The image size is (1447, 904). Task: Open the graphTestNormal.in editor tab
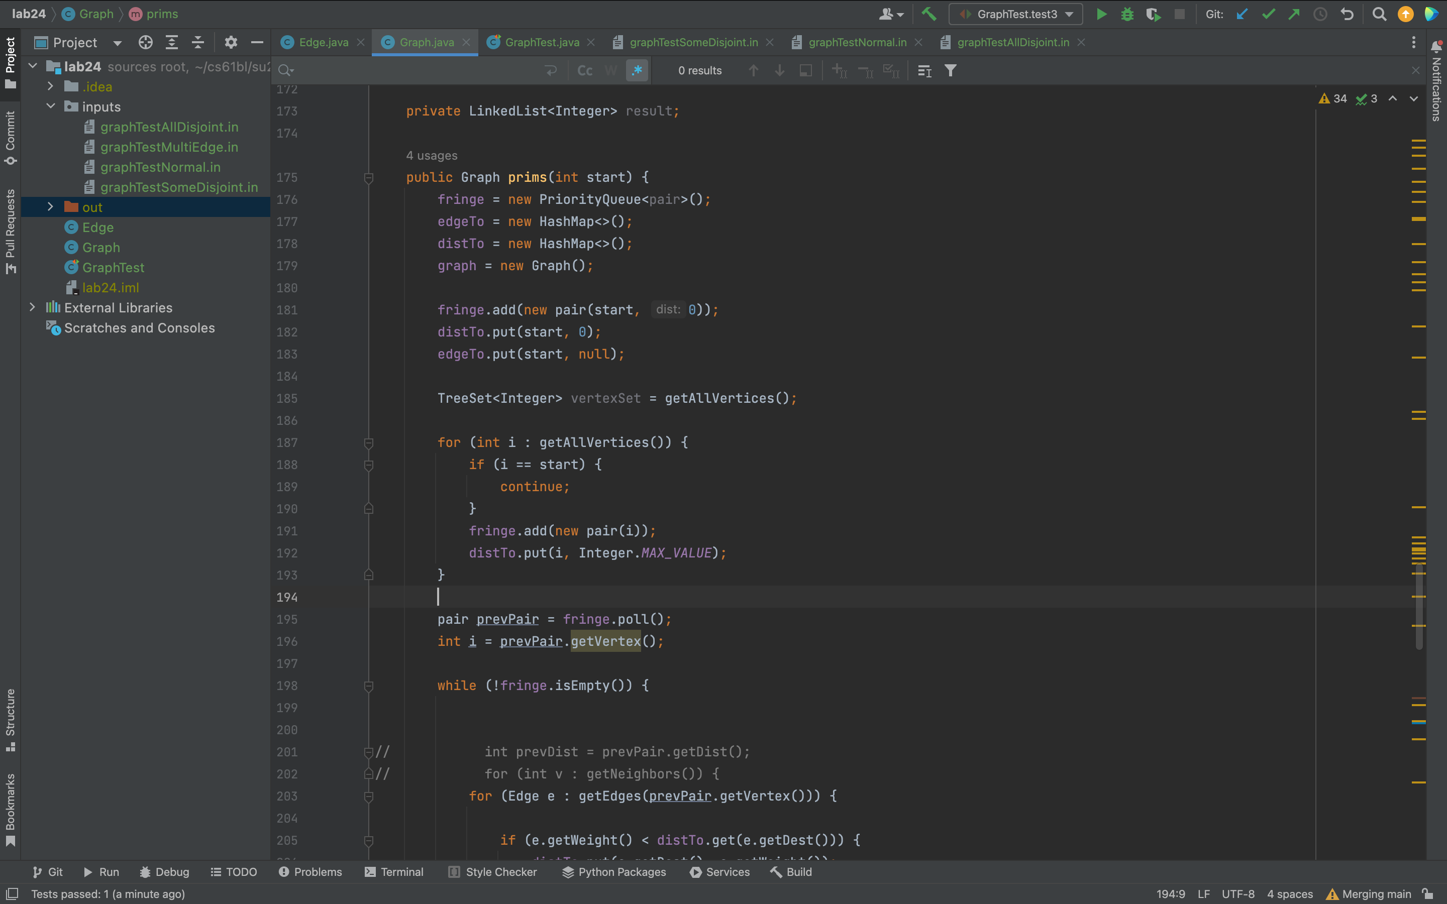pos(857,43)
